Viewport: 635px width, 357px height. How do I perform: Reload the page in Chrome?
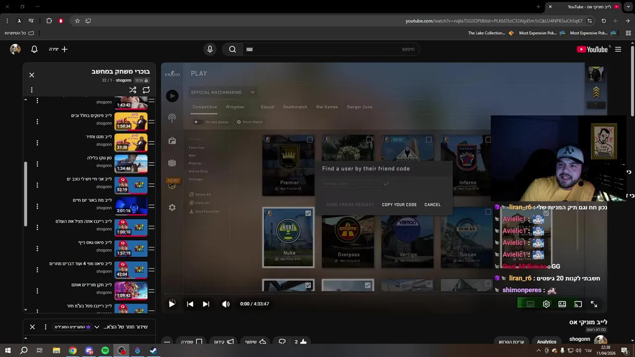coord(604,21)
